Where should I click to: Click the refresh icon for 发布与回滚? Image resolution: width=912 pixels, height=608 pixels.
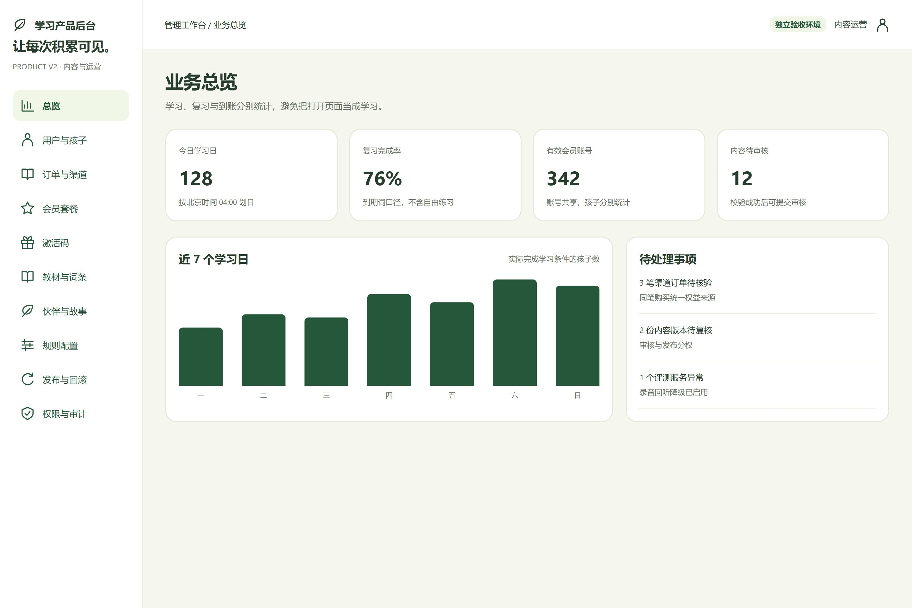pos(28,379)
